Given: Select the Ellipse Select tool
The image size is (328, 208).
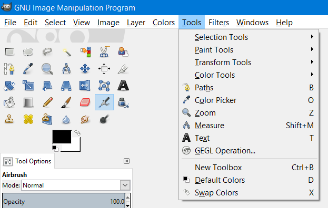Looking at the screenshot, I should click(28, 52).
